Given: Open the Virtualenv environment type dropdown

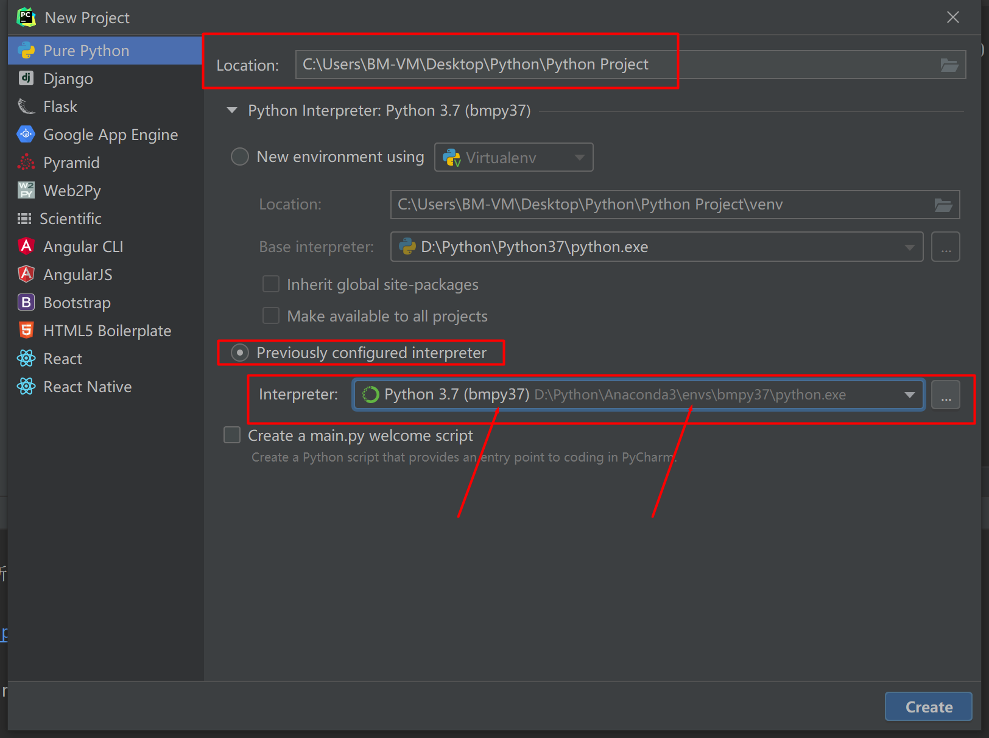Looking at the screenshot, I should pyautogui.click(x=514, y=157).
